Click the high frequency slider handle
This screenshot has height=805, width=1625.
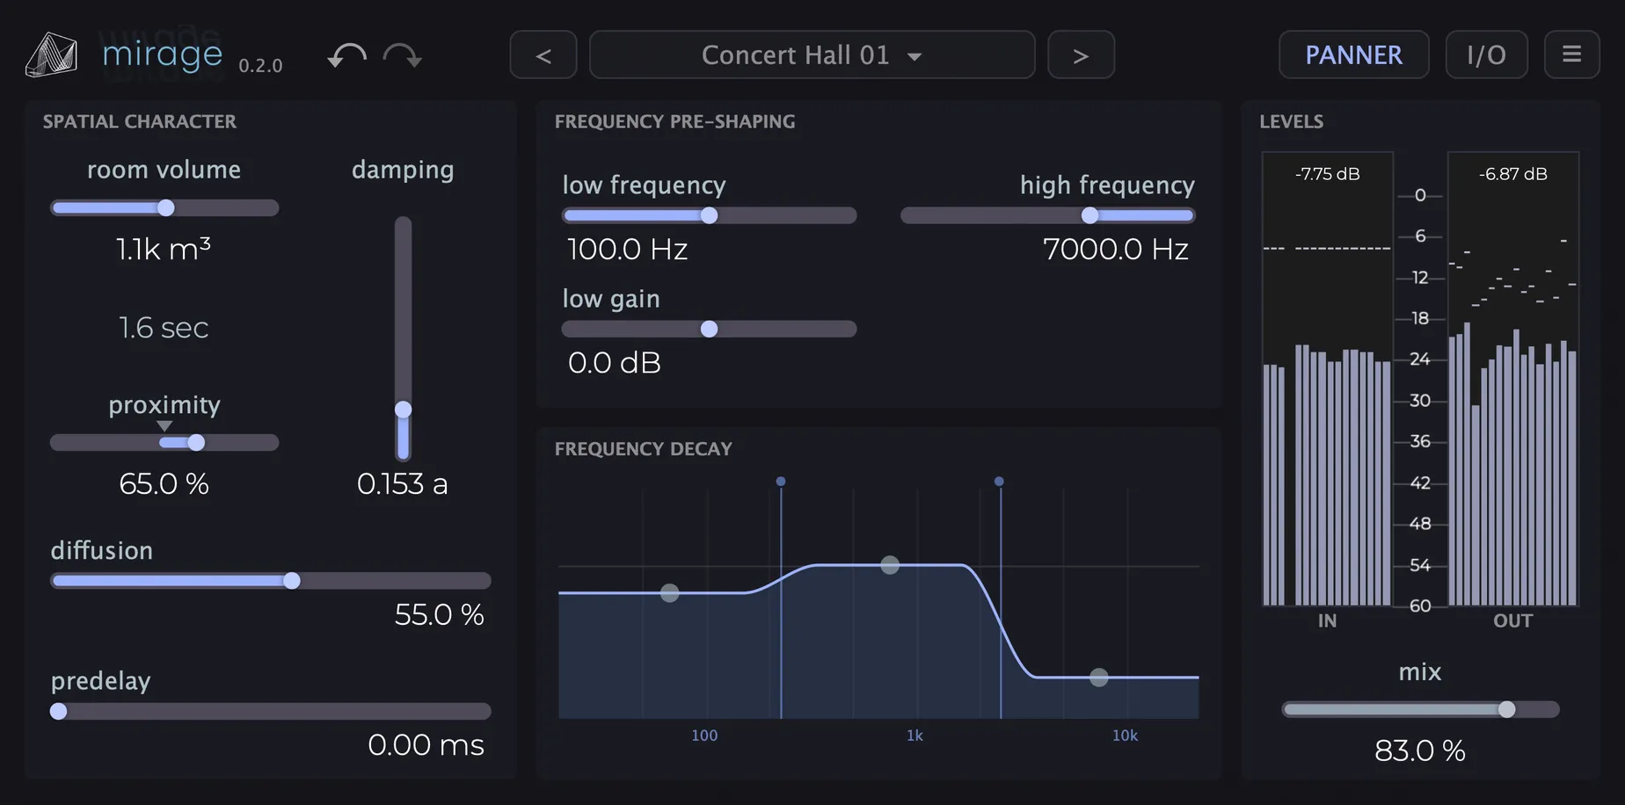tap(1089, 215)
